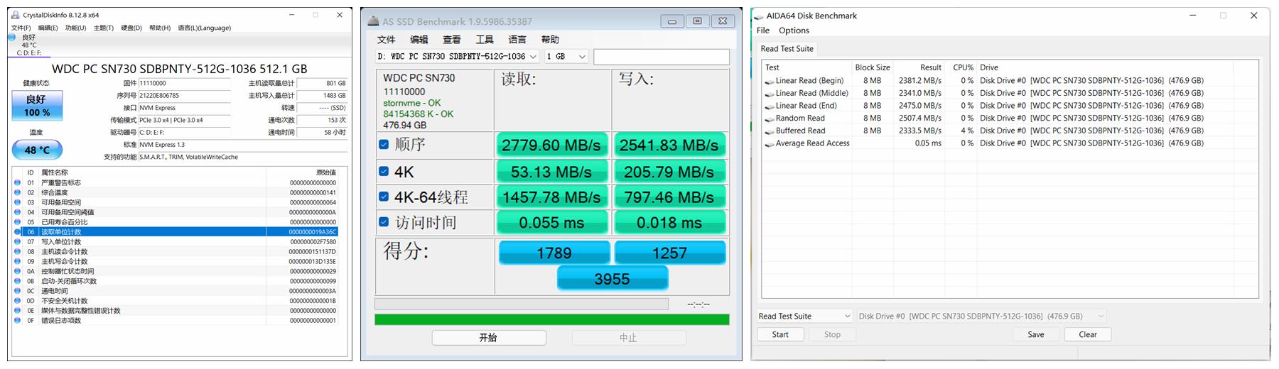Click status orb for attribute 04 可用备用空间阈值
Viewport: 1279px width, 369px height.
coord(18,212)
